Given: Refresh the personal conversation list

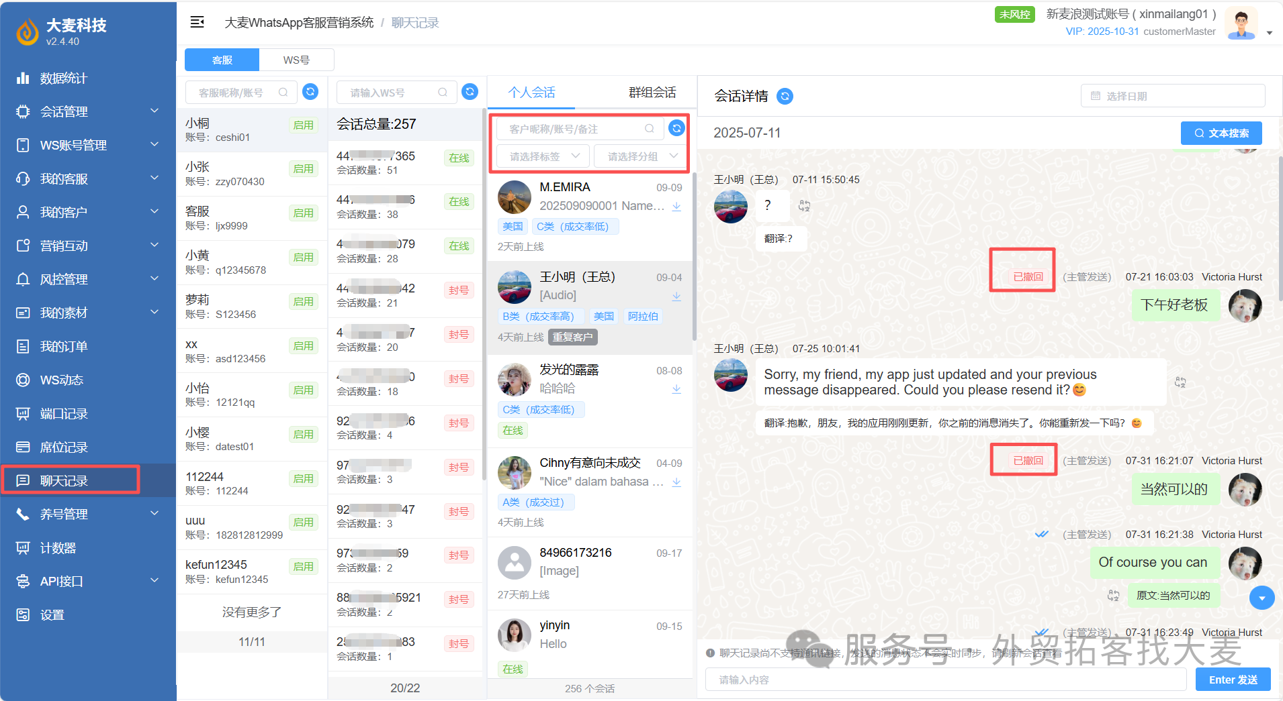Looking at the screenshot, I should click(x=677, y=128).
